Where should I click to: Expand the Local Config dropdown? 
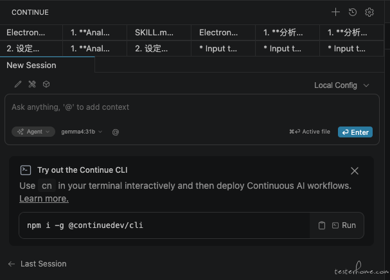pyautogui.click(x=342, y=85)
